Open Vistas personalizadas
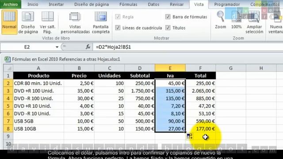283x159 pixels. click(75, 23)
